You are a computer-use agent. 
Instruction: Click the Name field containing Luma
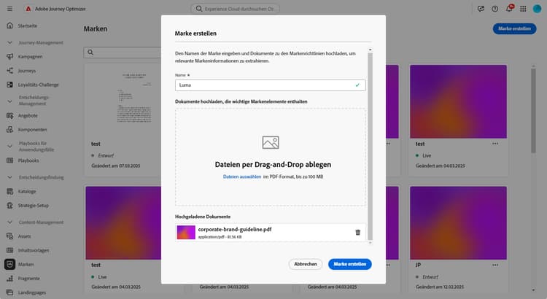pyautogui.click(x=271, y=85)
